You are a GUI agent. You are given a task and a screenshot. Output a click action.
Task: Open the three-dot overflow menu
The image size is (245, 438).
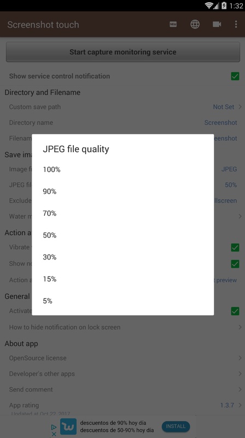(x=236, y=24)
